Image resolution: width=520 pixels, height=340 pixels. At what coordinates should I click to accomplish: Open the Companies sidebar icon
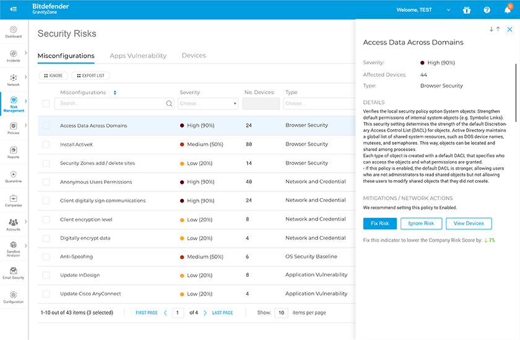click(x=13, y=198)
